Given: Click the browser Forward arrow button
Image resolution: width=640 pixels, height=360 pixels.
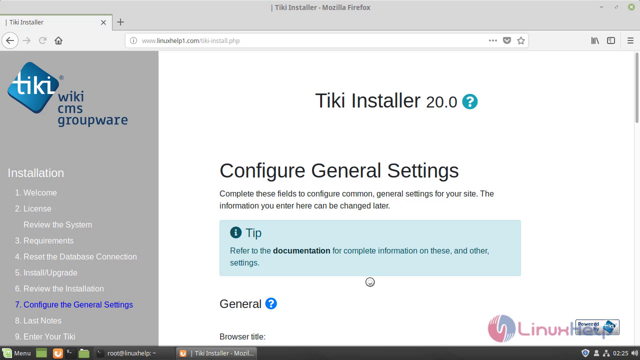Looking at the screenshot, I should [26, 40].
